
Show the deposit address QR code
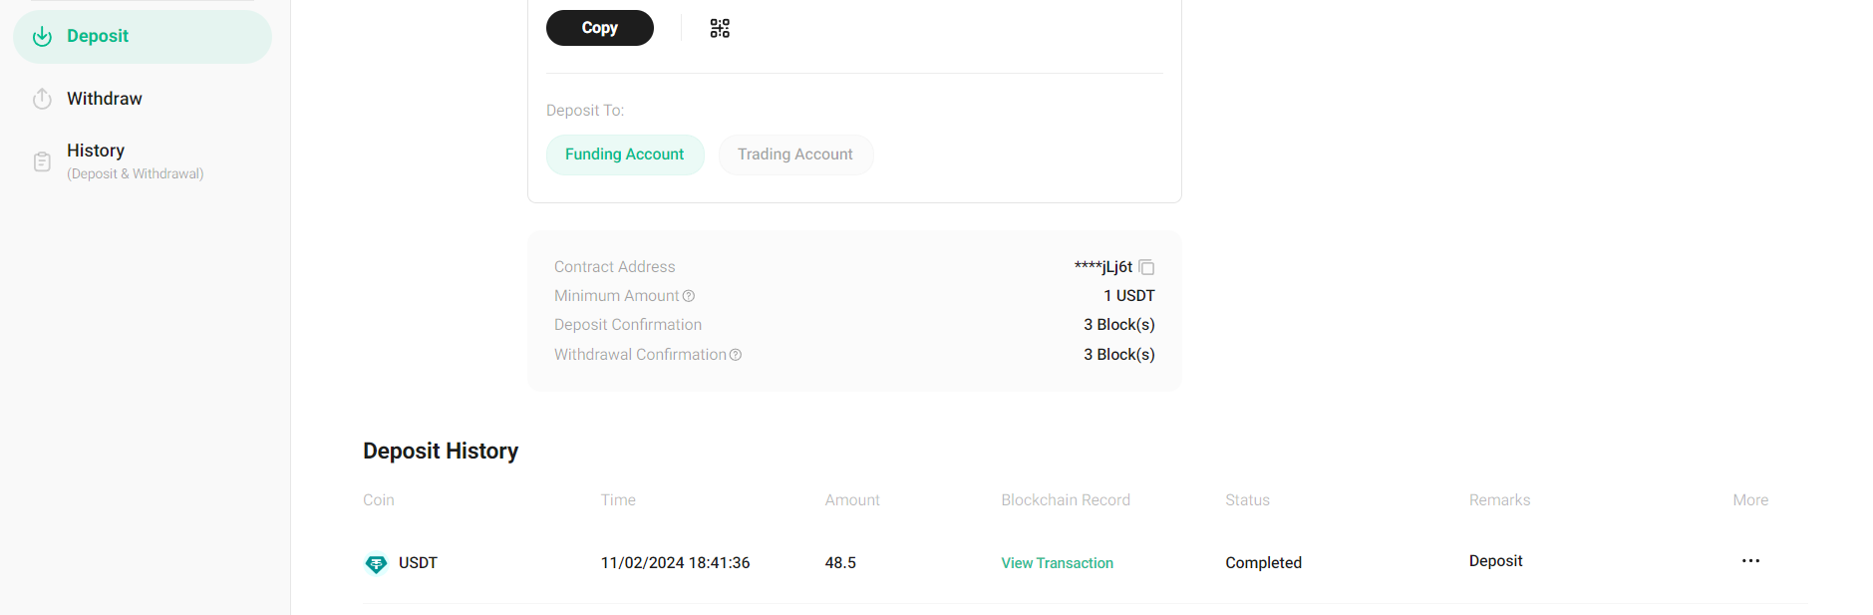pyautogui.click(x=720, y=29)
